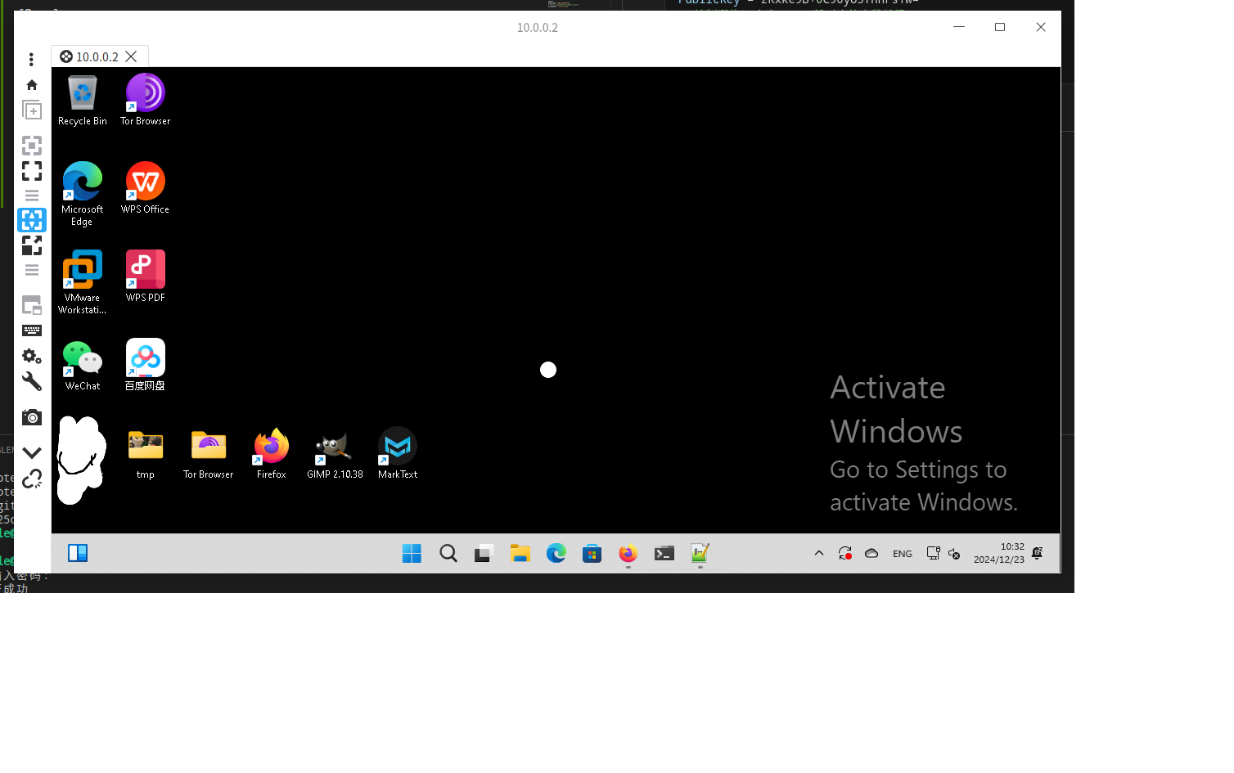The height and width of the screenshot is (773, 1234).
Task: Open the Edge icon on the taskbar
Action: click(x=556, y=554)
